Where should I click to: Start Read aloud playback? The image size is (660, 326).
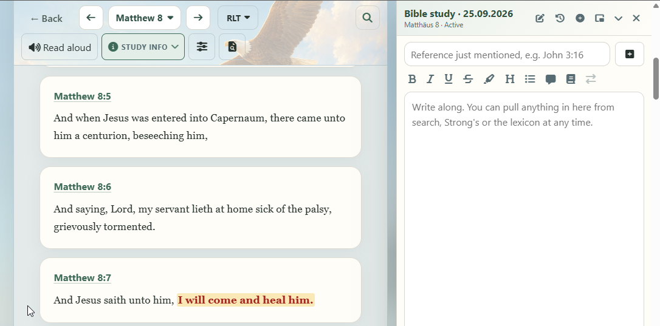60,47
